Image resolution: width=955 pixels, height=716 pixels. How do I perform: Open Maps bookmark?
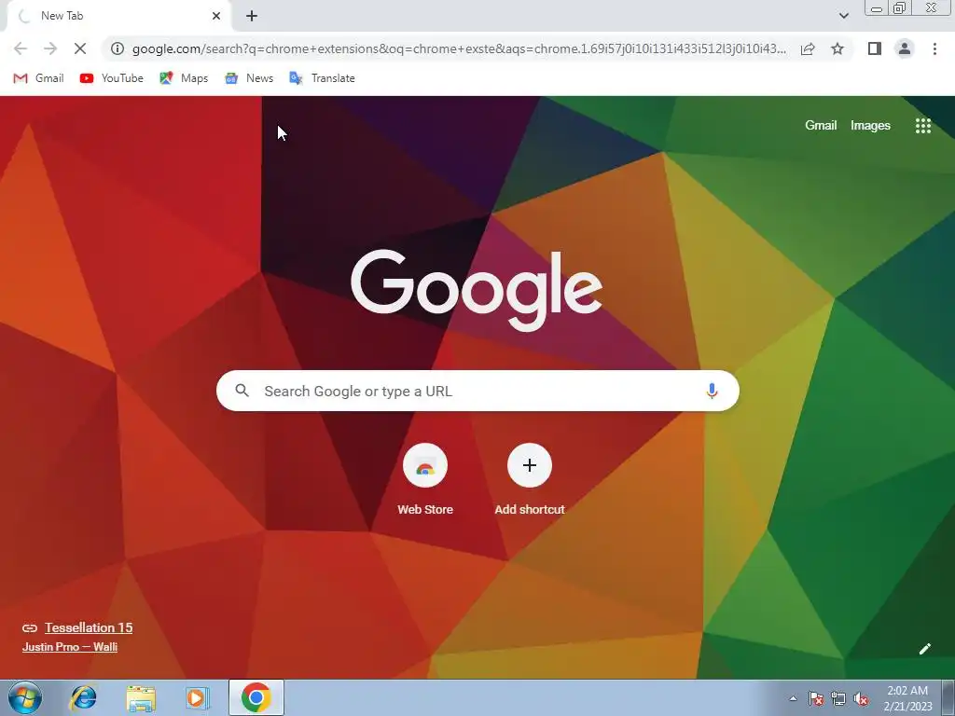(184, 78)
